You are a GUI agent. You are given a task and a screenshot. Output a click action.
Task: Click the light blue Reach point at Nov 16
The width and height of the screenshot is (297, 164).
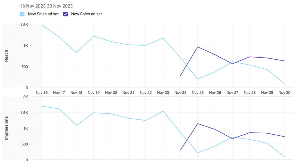coord(42,25)
